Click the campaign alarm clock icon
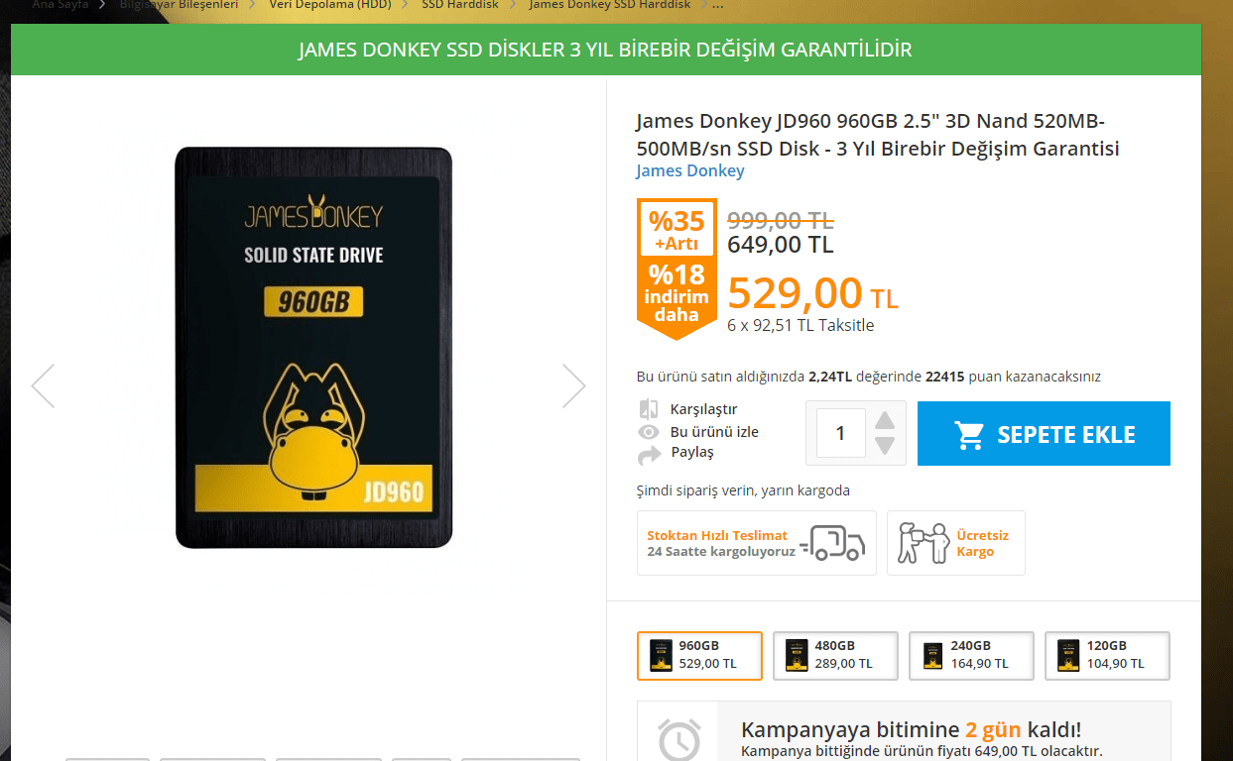 point(679,738)
